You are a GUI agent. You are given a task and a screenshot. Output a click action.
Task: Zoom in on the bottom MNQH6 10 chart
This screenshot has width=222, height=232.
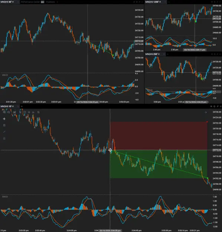pos(4,112)
